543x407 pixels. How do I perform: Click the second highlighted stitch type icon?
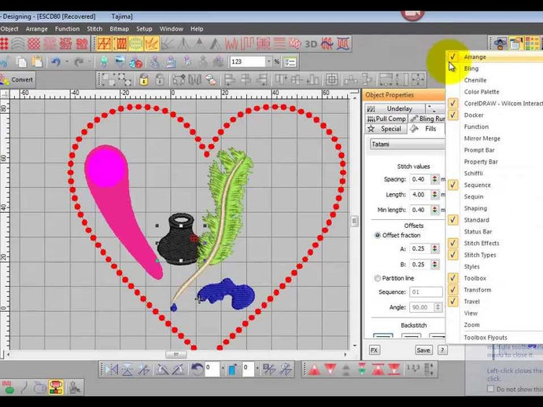pos(120,44)
